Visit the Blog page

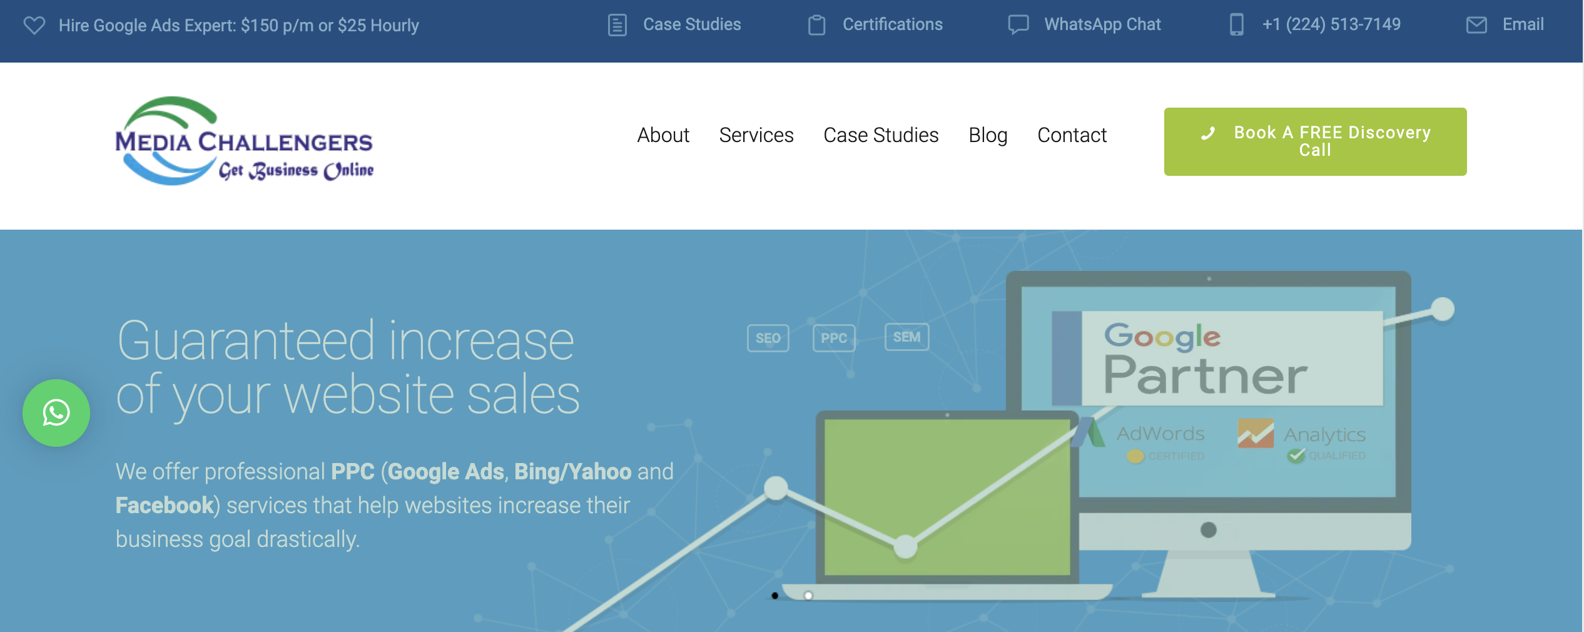coord(988,135)
